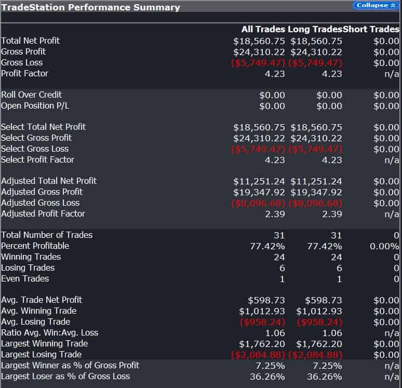Select the Avg. Trade Net Profit label
Image resolution: width=402 pixels, height=388 pixels.
[x=42, y=300]
